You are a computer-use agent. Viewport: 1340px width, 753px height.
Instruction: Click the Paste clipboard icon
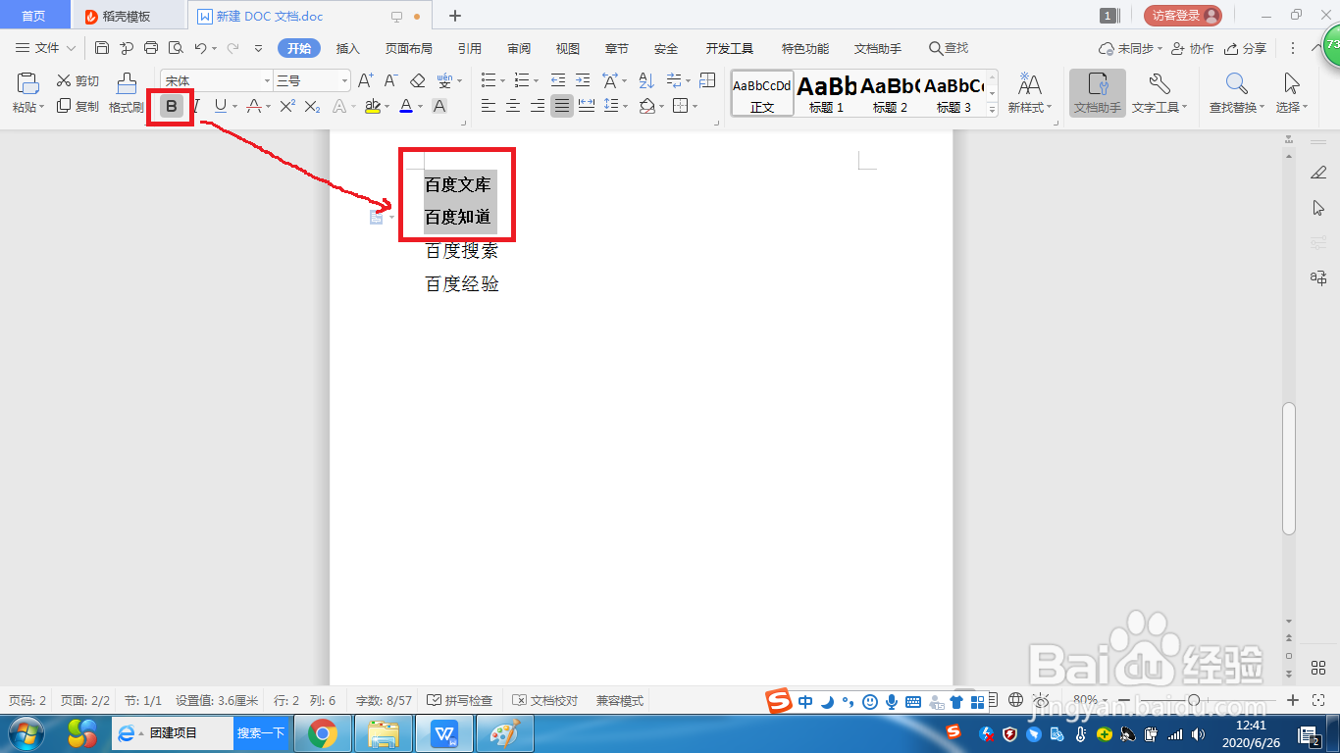27,83
